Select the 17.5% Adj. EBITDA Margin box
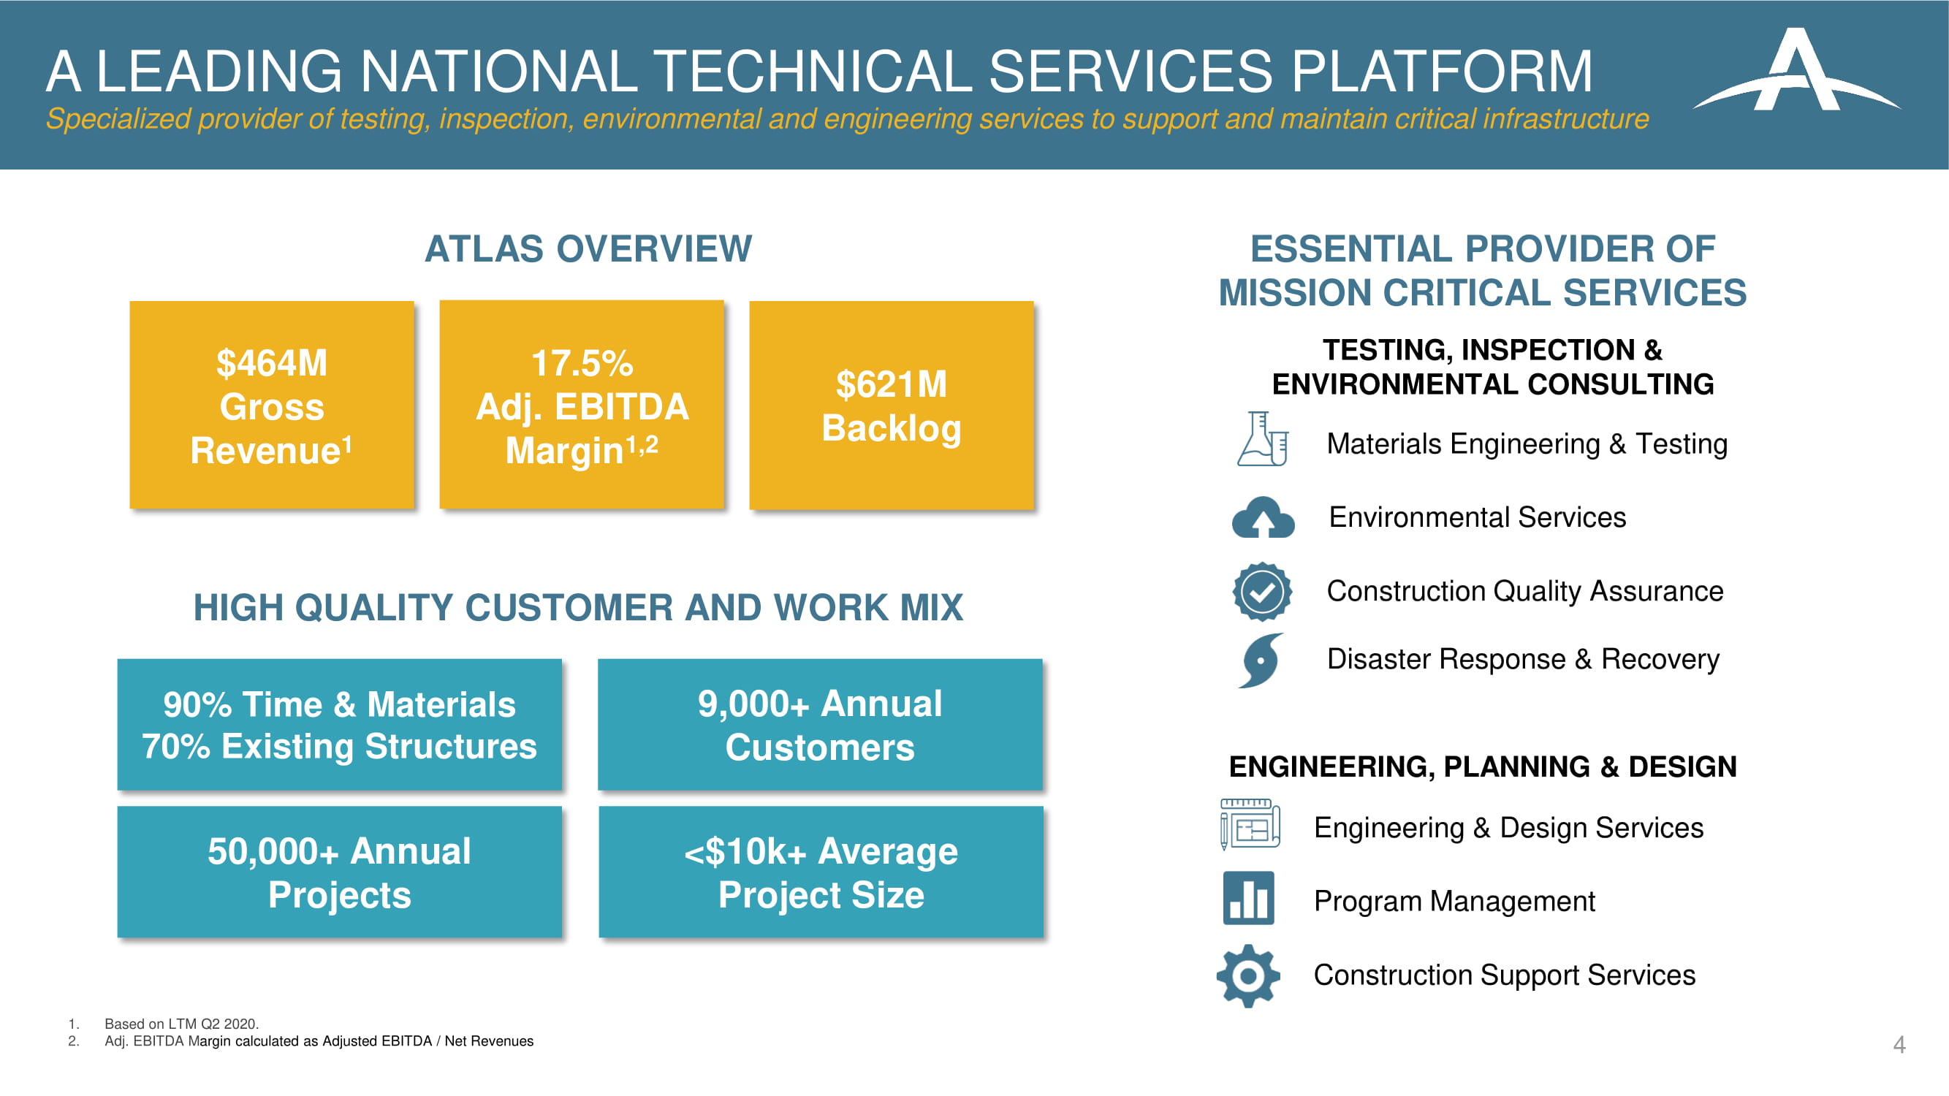The height and width of the screenshot is (1096, 1949). (582, 405)
